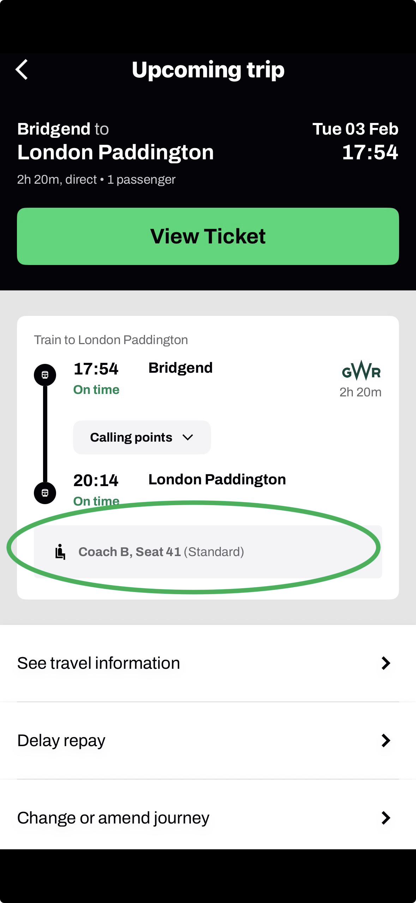416x903 pixels.
Task: Tap the London Paddington station name in the itinerary
Action: 217,480
